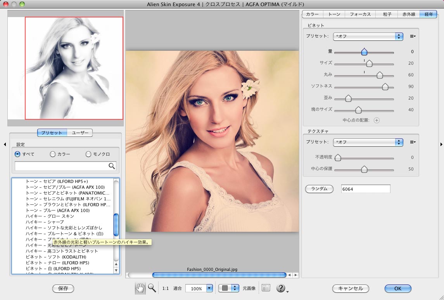This screenshot has height=300, width=444.
Task: Click the 保存 button
Action: [x=63, y=288]
